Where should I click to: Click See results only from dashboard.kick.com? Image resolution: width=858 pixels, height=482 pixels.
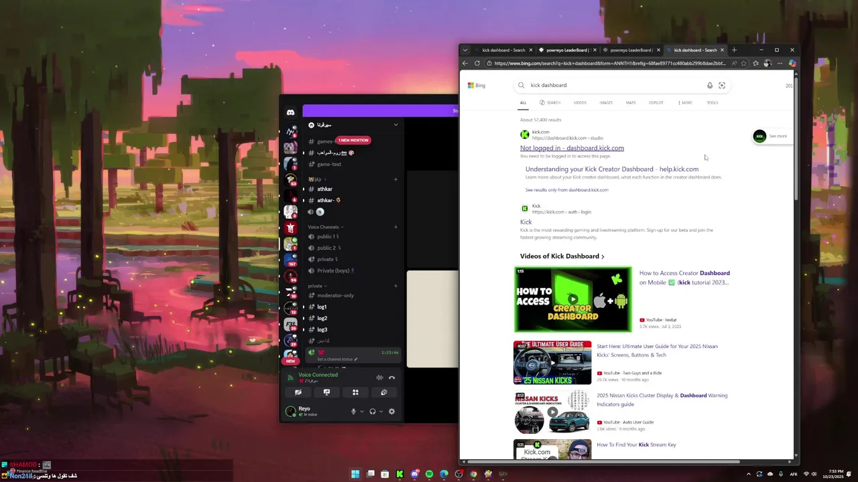[567, 190]
